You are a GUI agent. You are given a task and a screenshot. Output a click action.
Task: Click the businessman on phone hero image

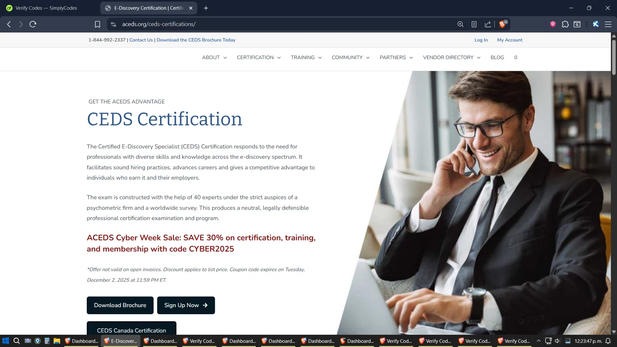pos(473,203)
